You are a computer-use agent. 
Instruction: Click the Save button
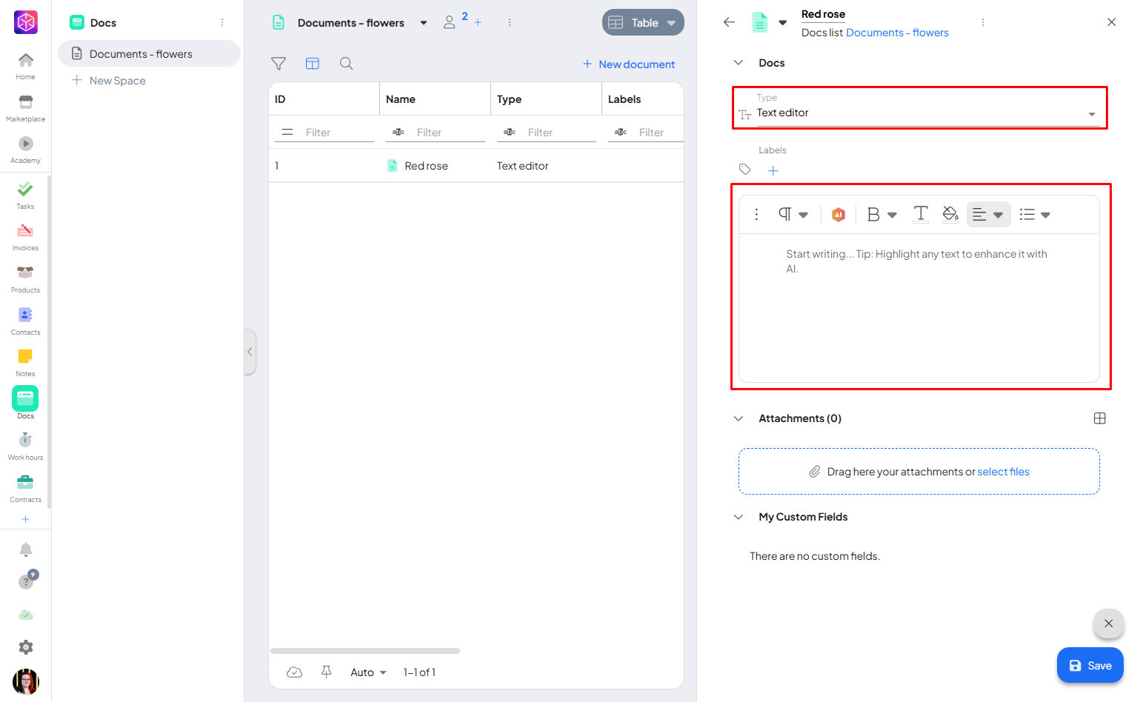[x=1090, y=666]
